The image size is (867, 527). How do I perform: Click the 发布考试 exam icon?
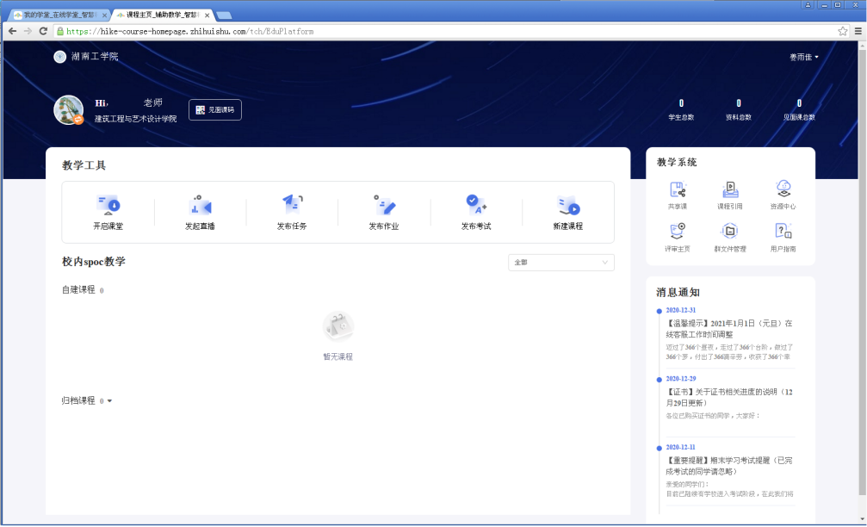[476, 205]
